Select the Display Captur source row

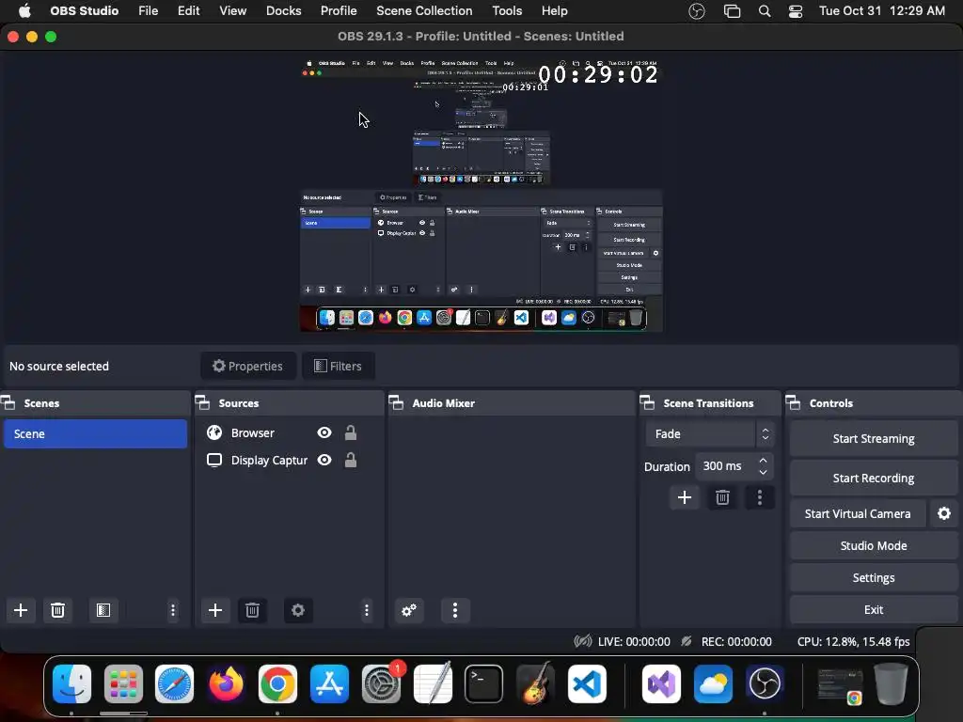[289, 460]
